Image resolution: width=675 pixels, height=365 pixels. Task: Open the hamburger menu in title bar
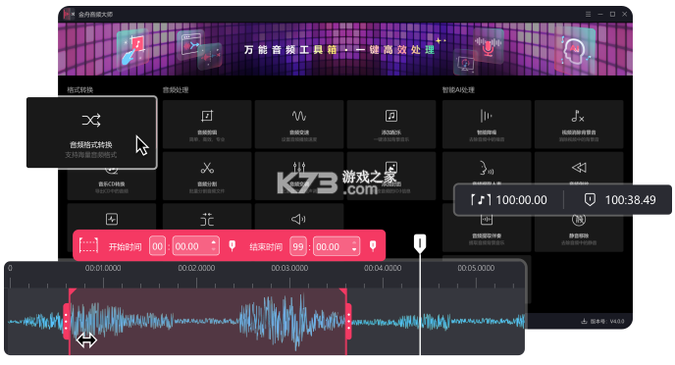tap(588, 14)
